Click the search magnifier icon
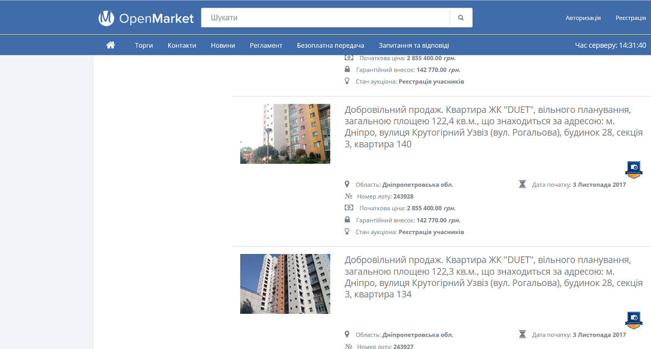 click(460, 17)
